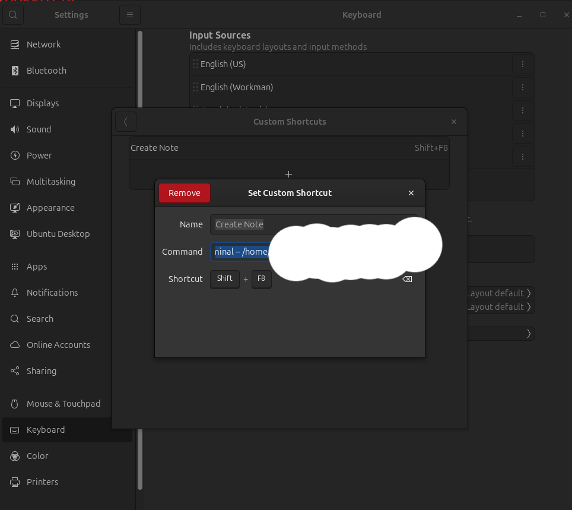Screen dimensions: 572x510
Task: Click the Ubuntu Desktop sidebar icon
Action: 15,234
